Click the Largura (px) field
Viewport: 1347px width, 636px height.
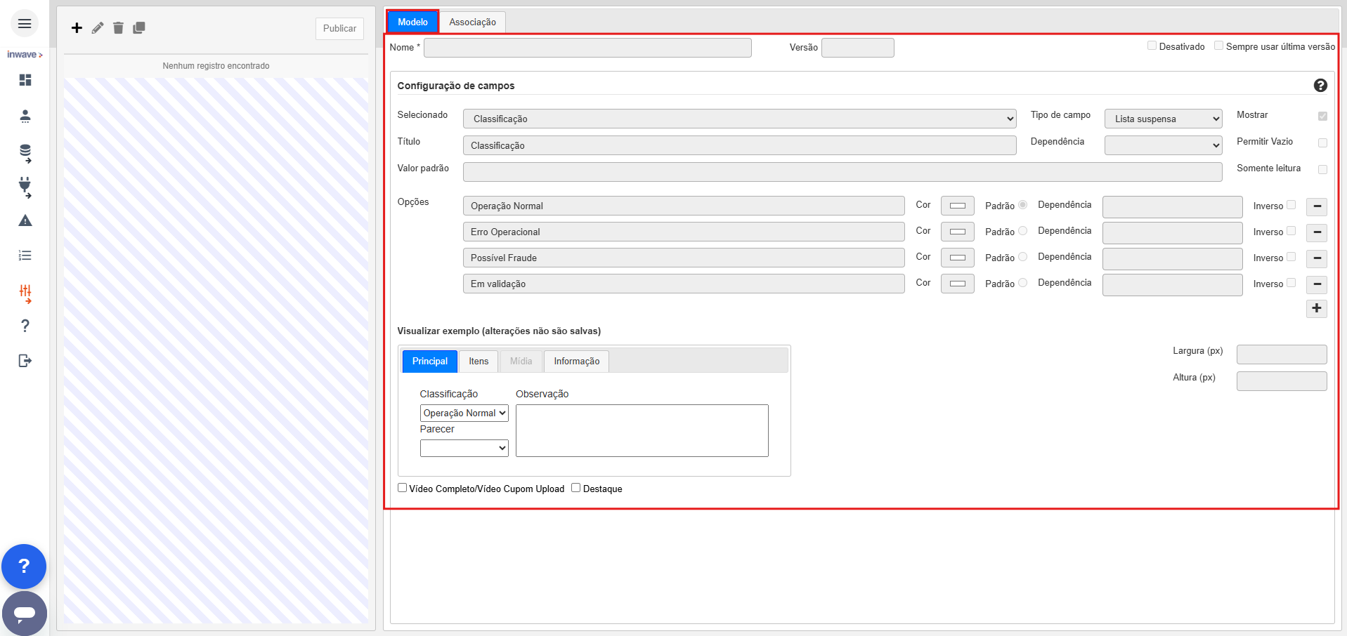click(1282, 355)
